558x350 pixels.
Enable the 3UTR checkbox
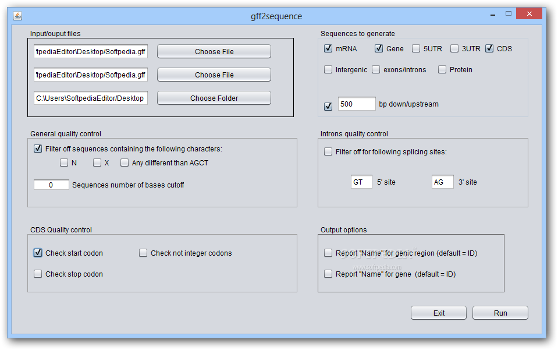click(454, 48)
